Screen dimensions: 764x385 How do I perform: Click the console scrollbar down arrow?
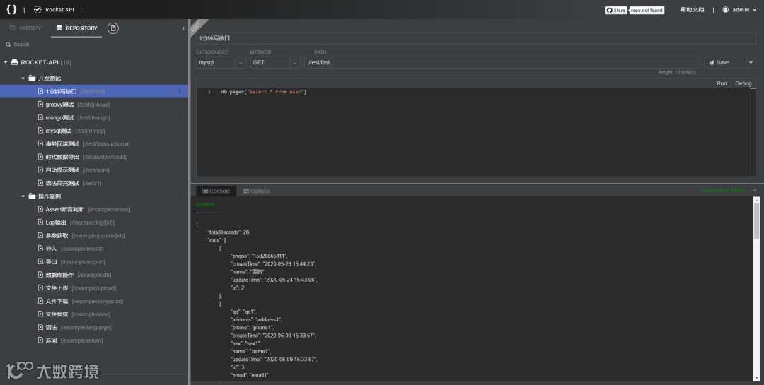[757, 378]
